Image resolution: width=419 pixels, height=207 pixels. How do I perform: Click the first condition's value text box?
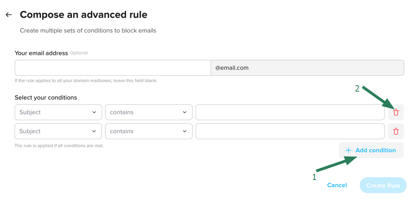click(290, 112)
